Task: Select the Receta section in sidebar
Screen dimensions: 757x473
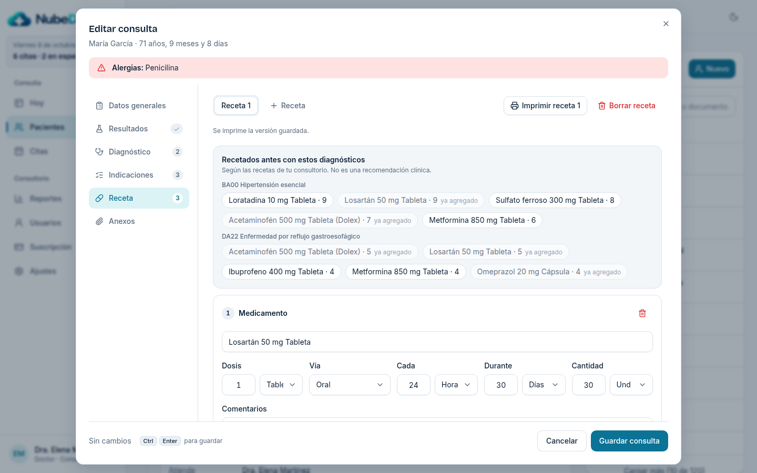Action: (x=139, y=198)
